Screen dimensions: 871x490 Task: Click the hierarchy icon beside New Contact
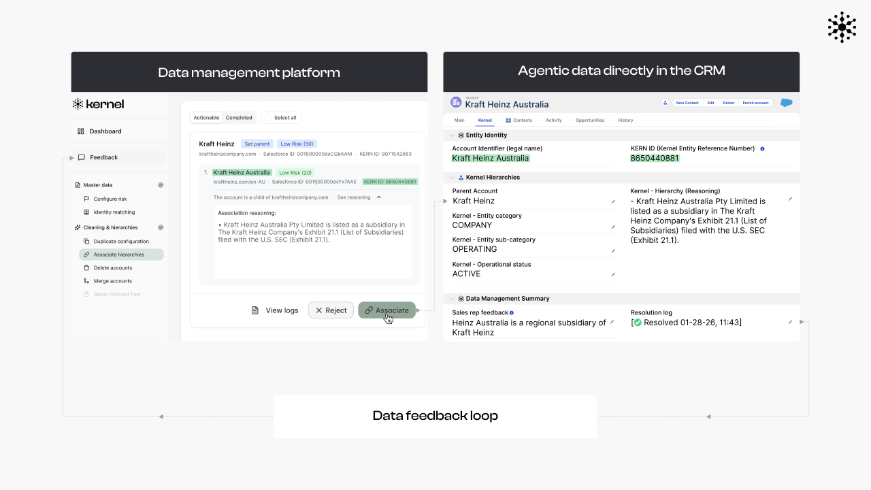(x=665, y=103)
